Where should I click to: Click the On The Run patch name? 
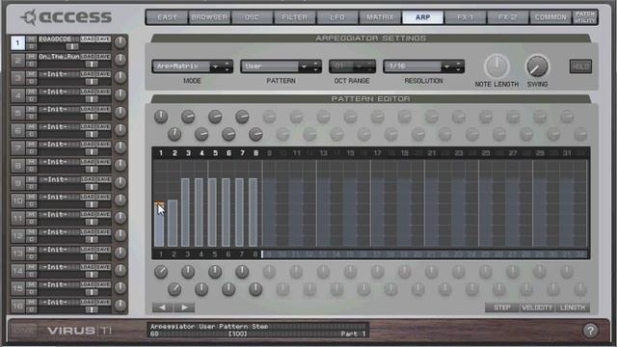[59, 57]
